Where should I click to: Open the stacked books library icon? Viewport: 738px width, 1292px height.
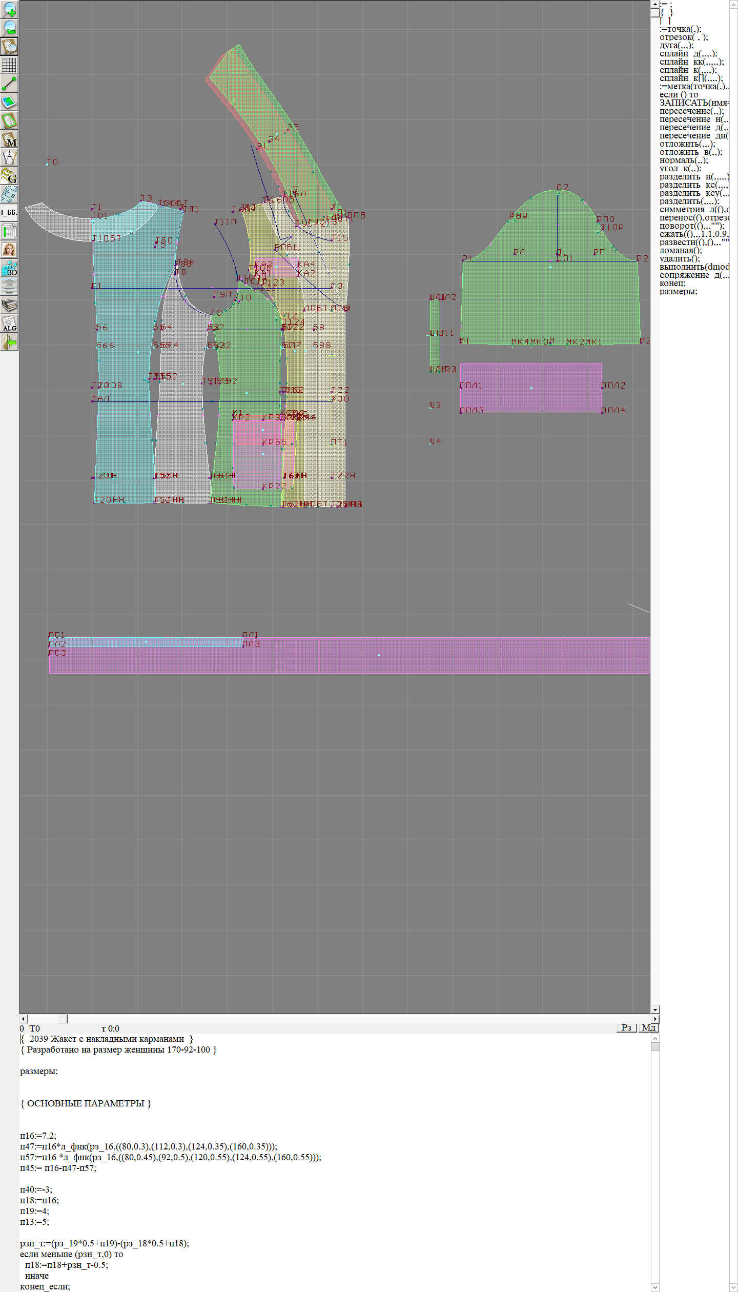pos(9,305)
